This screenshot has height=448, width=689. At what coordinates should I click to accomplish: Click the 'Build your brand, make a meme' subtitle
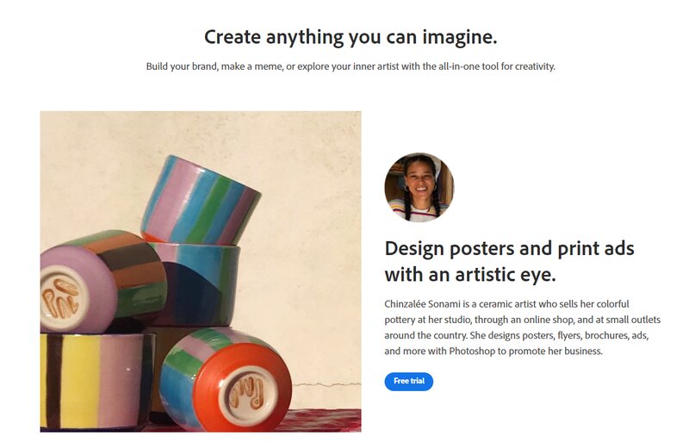point(351,66)
